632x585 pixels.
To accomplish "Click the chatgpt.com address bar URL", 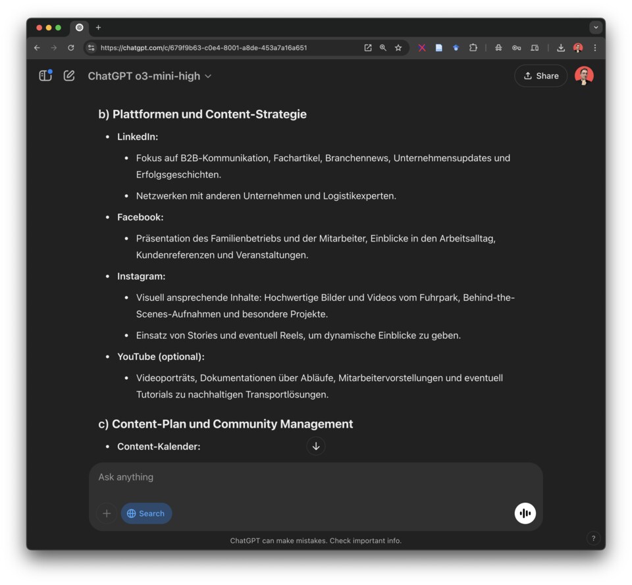I will (x=204, y=47).
